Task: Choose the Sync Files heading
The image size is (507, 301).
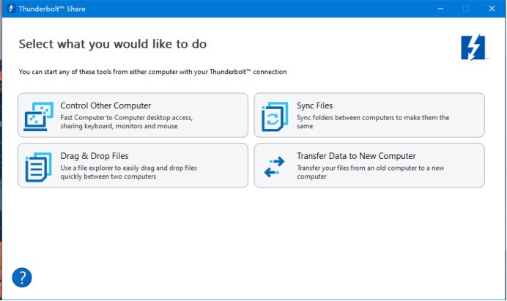Action: 314,105
